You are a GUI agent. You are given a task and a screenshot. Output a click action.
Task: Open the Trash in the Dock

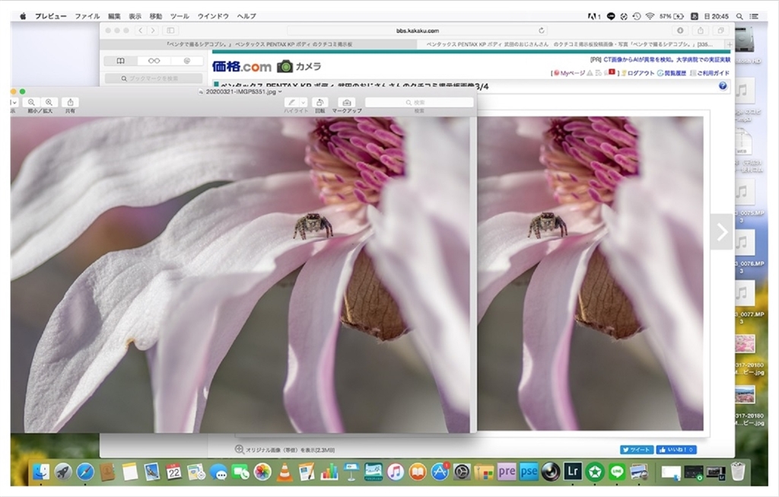tap(738, 472)
